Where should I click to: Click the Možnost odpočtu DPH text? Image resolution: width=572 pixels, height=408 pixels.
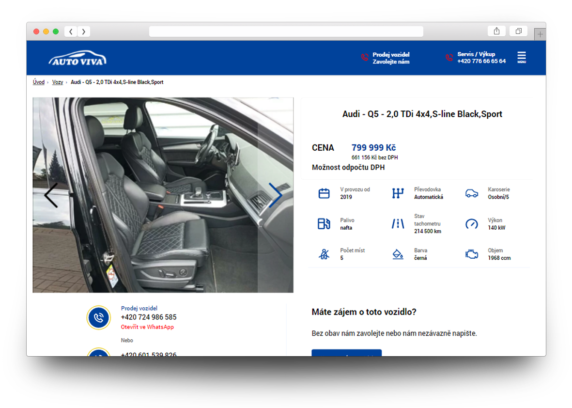point(348,167)
